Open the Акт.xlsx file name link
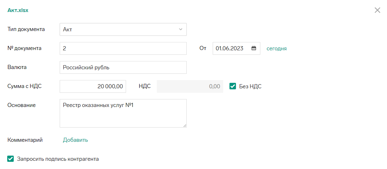This screenshot has height=169, width=387. [x=18, y=10]
